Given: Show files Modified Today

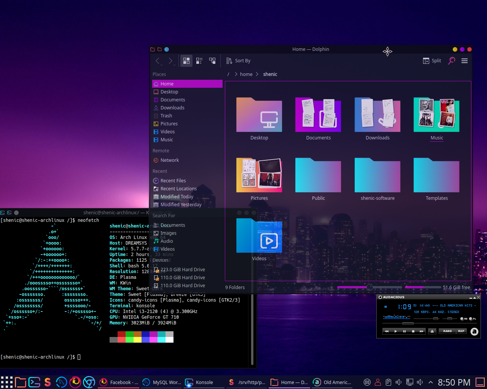Looking at the screenshot, I should click(x=187, y=197).
